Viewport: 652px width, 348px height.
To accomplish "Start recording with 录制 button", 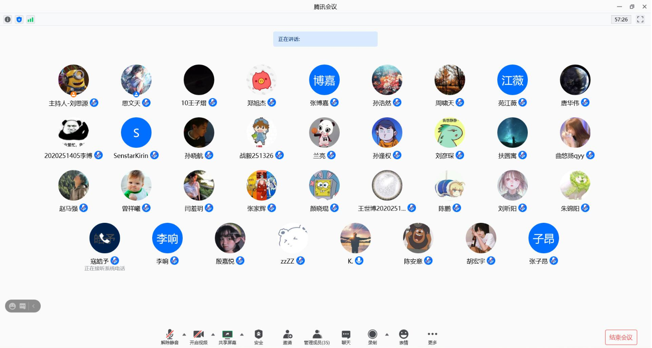I will coord(372,337).
